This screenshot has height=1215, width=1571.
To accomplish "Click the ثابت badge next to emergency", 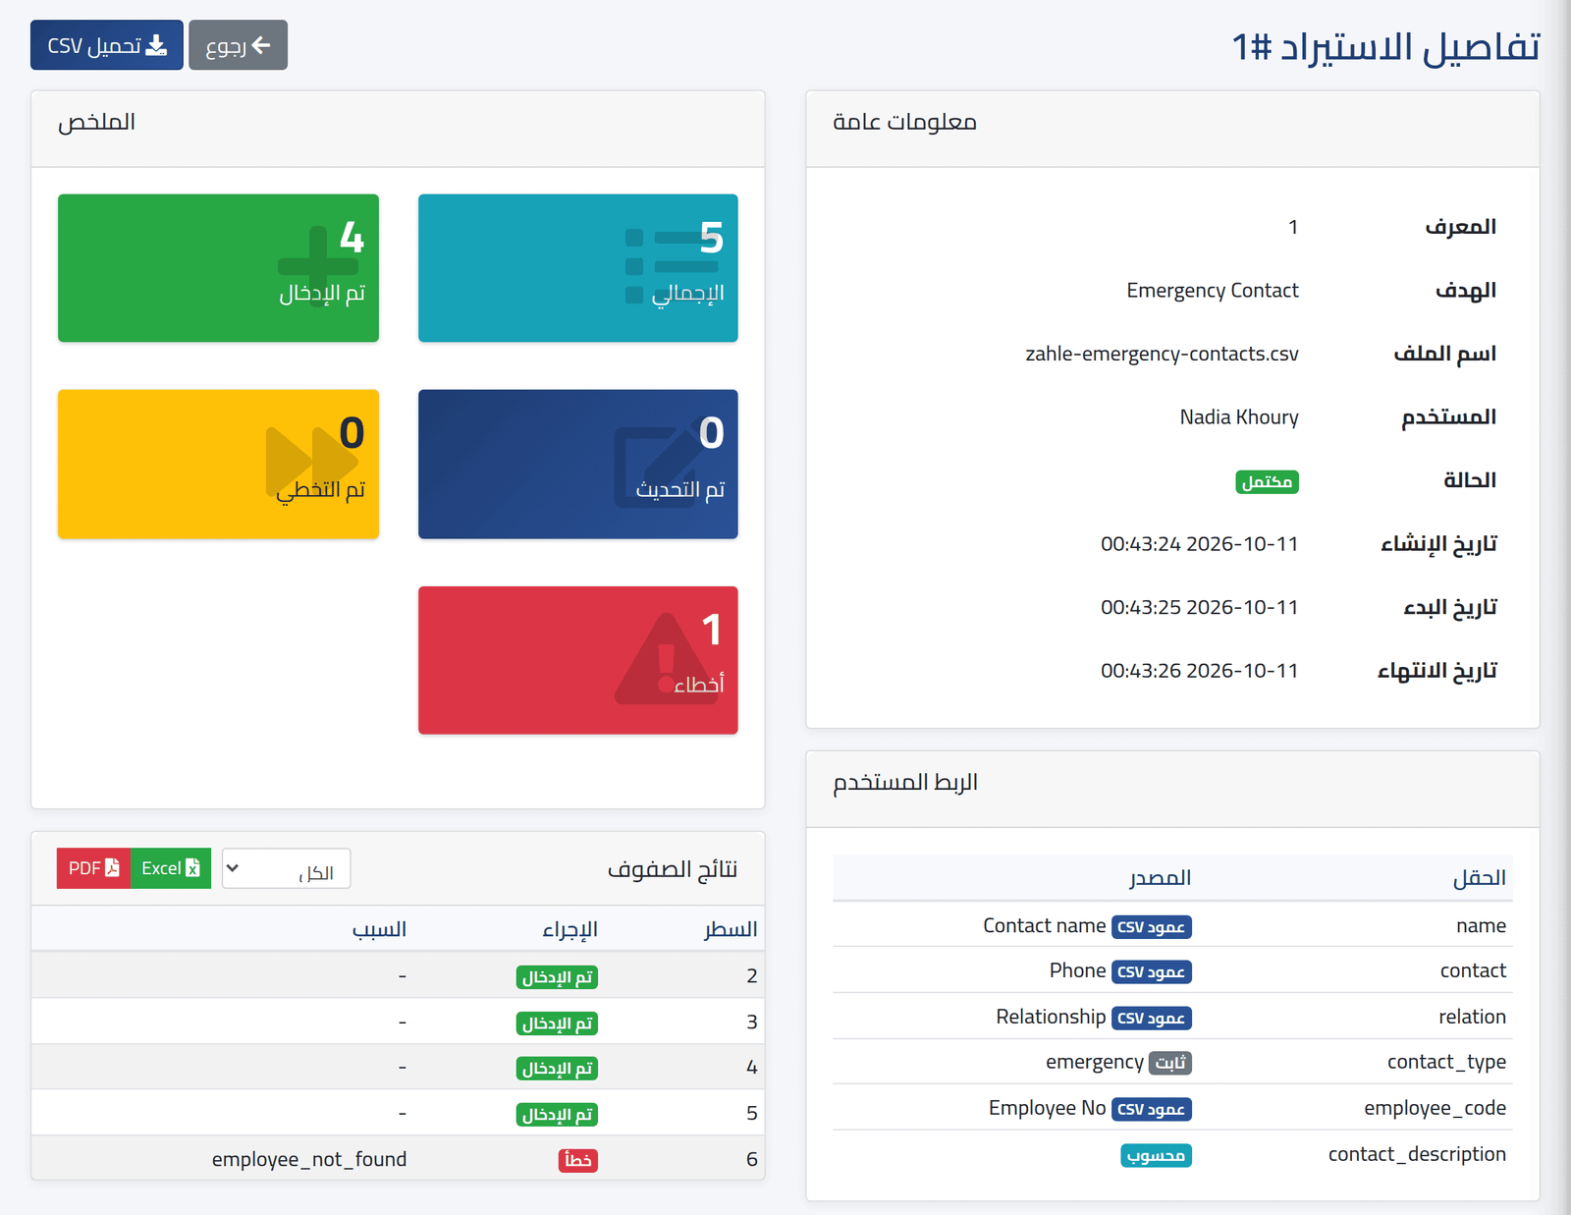I will [x=1170, y=1064].
